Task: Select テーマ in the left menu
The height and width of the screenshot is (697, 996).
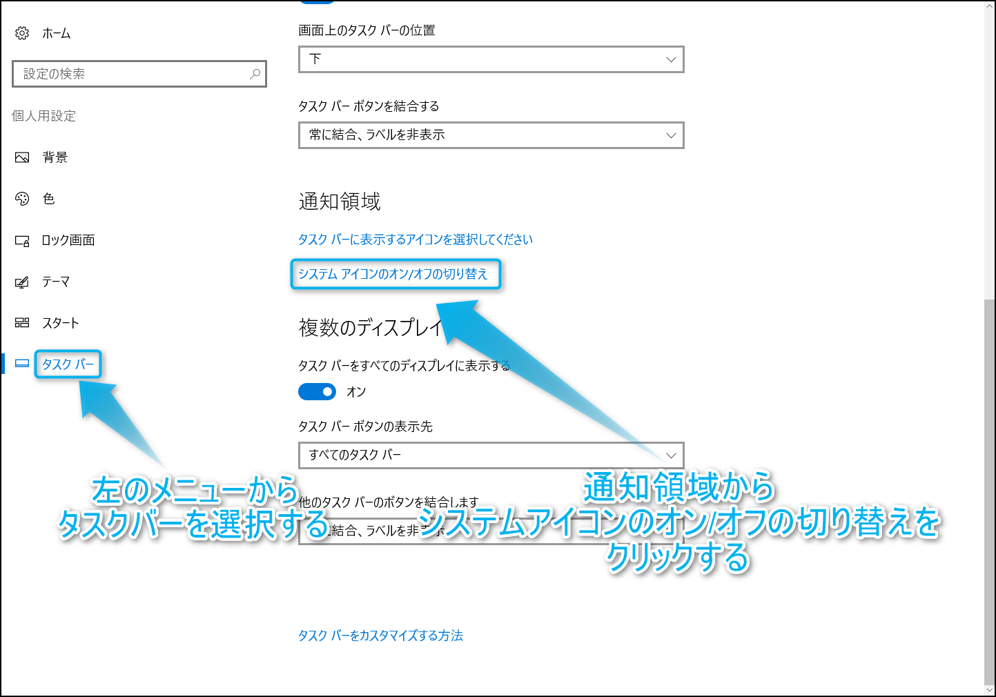Action: coord(56,282)
